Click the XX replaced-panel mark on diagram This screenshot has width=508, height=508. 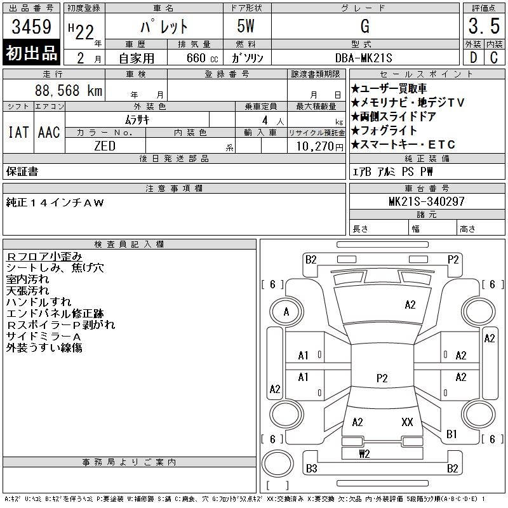pyautogui.click(x=407, y=422)
